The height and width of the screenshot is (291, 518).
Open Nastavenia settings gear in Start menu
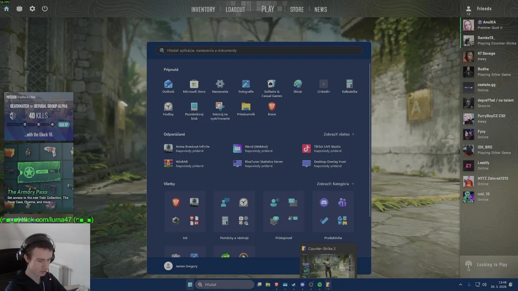220,86
